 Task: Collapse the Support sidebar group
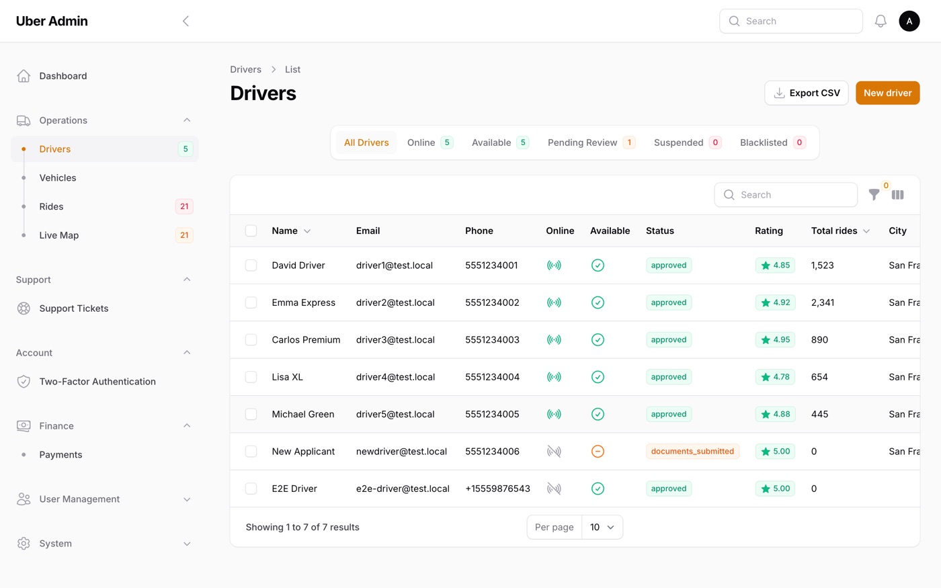[x=187, y=280]
